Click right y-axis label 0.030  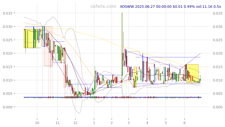click(217, 27)
